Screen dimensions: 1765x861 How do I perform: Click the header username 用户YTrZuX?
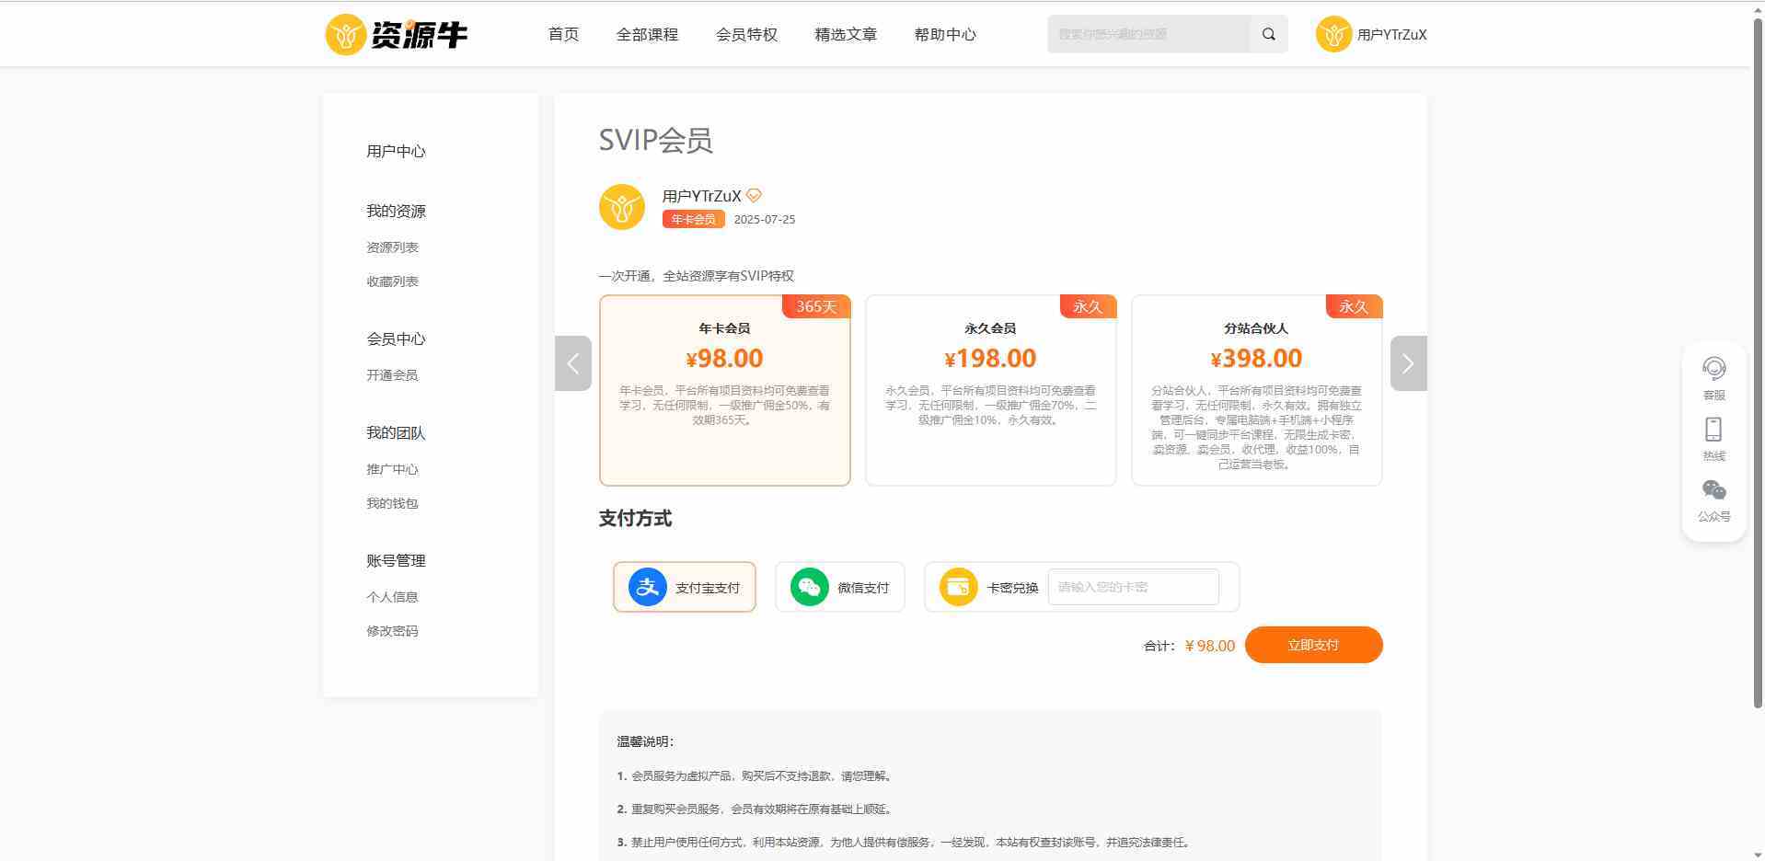click(x=1391, y=34)
